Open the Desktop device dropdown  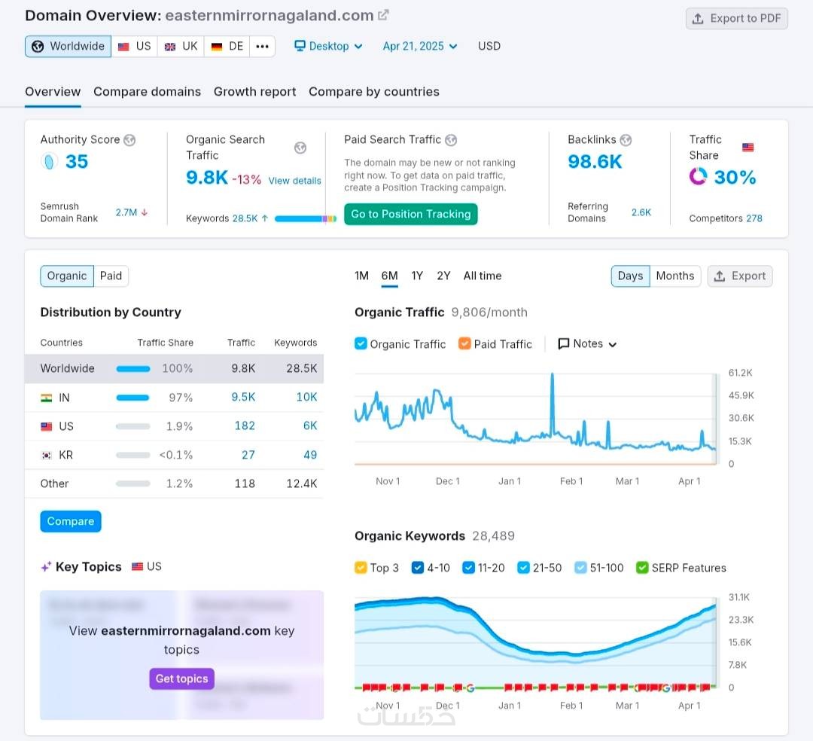click(328, 46)
